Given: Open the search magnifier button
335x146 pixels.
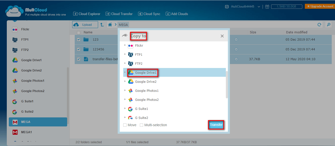Looking at the screenshot, I should [328, 25].
